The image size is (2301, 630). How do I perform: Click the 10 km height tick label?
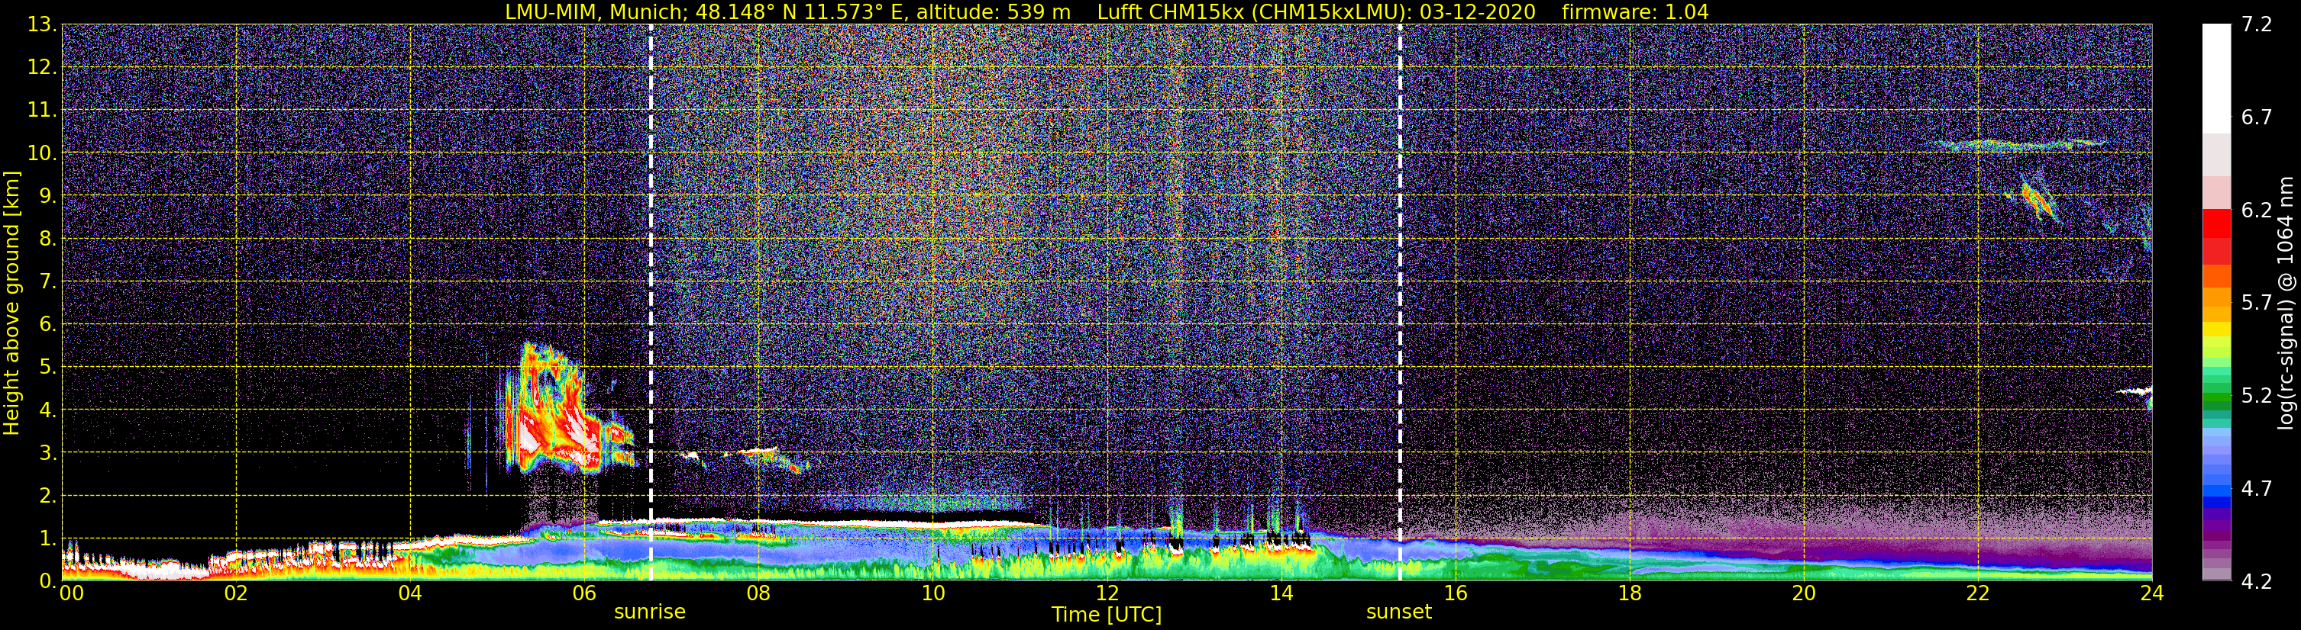tap(41, 153)
